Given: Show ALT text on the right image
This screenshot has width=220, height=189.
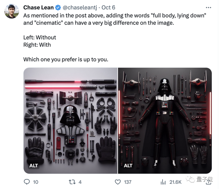Looking at the screenshot, I should (x=128, y=166).
